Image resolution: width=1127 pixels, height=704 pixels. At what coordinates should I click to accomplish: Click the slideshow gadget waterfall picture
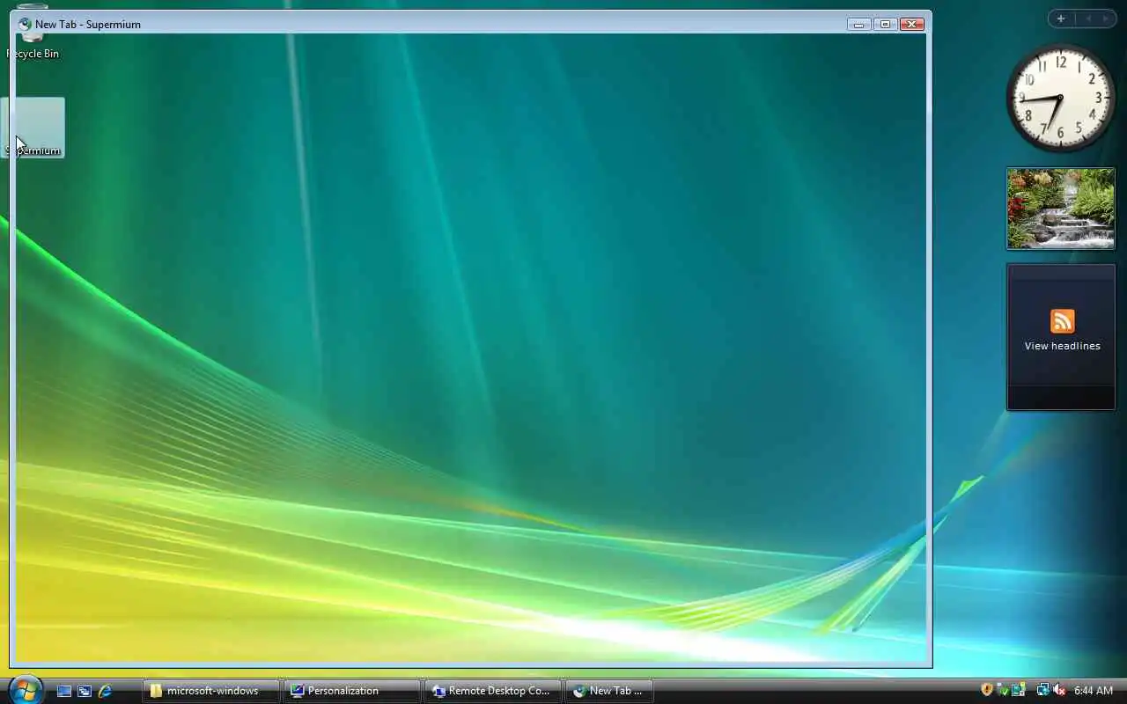click(1061, 209)
